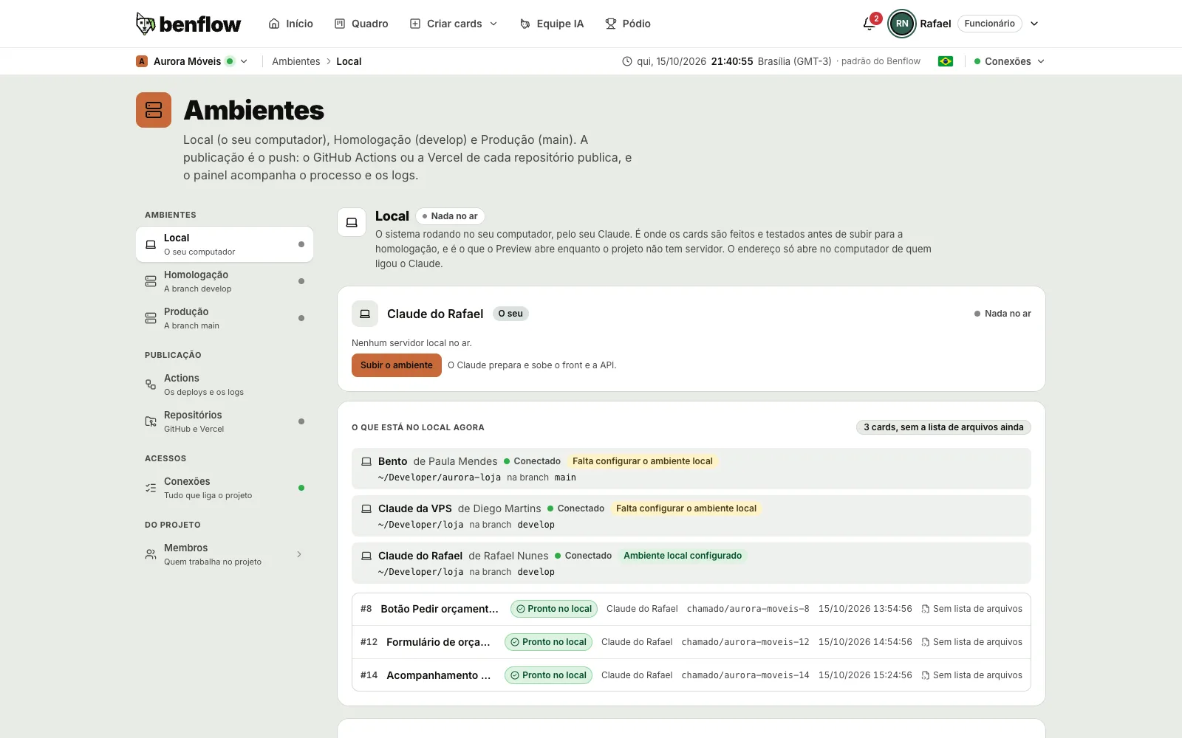Click the Nada no ar badge beside Local
The height and width of the screenshot is (738, 1182).
pos(450,216)
